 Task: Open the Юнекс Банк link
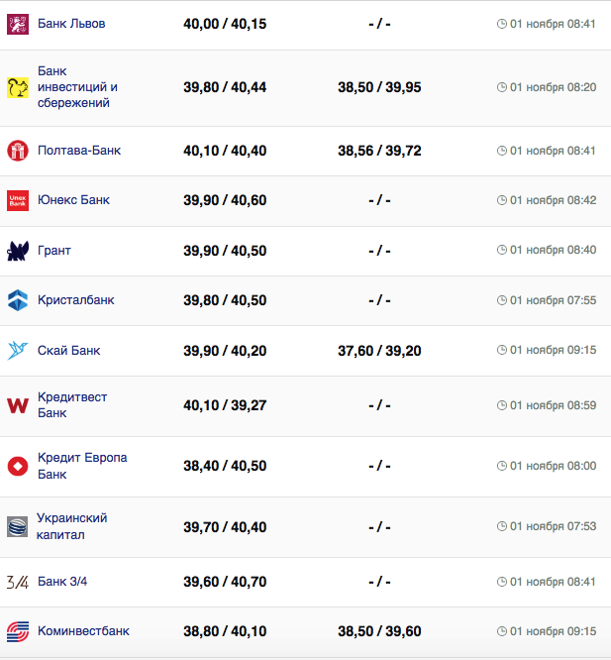pyautogui.click(x=73, y=200)
